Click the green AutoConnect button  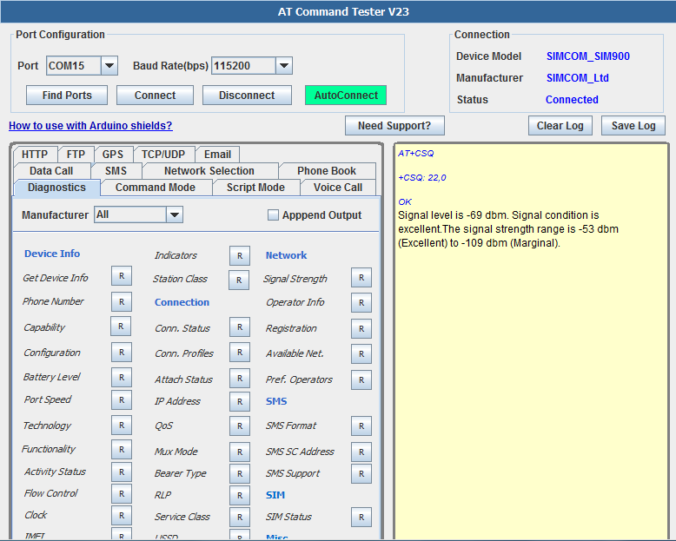click(346, 96)
